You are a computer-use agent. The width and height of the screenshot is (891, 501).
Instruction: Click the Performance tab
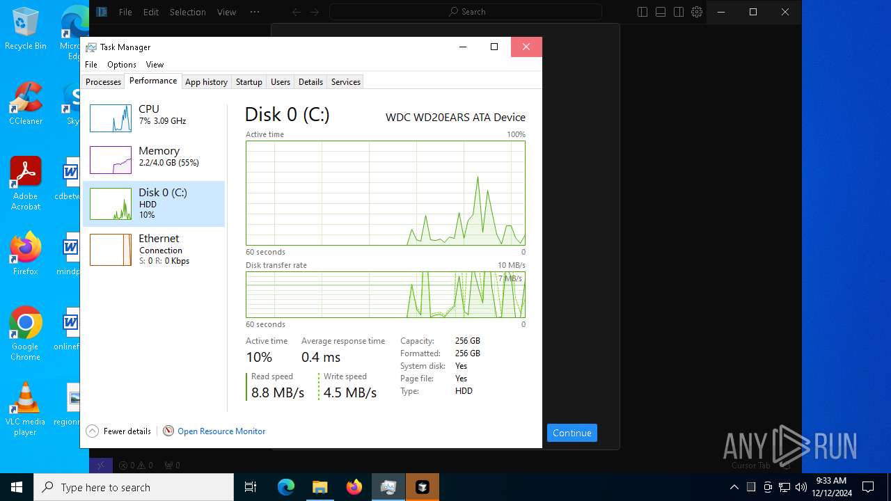153,81
